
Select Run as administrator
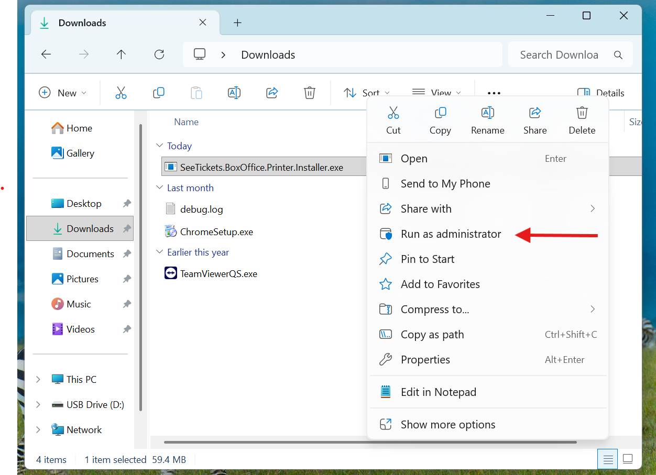[451, 234]
